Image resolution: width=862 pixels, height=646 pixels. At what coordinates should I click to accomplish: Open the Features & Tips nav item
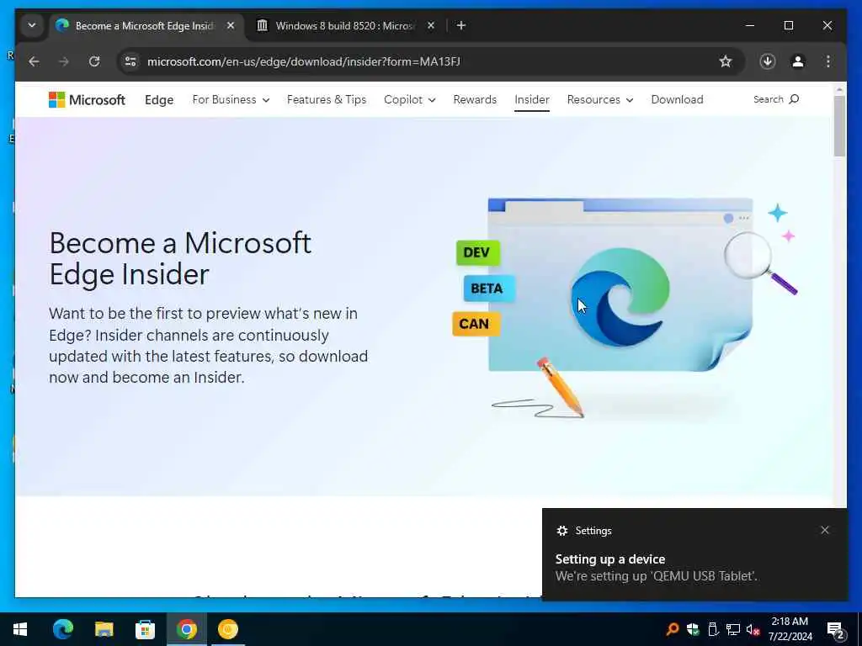[x=327, y=99]
